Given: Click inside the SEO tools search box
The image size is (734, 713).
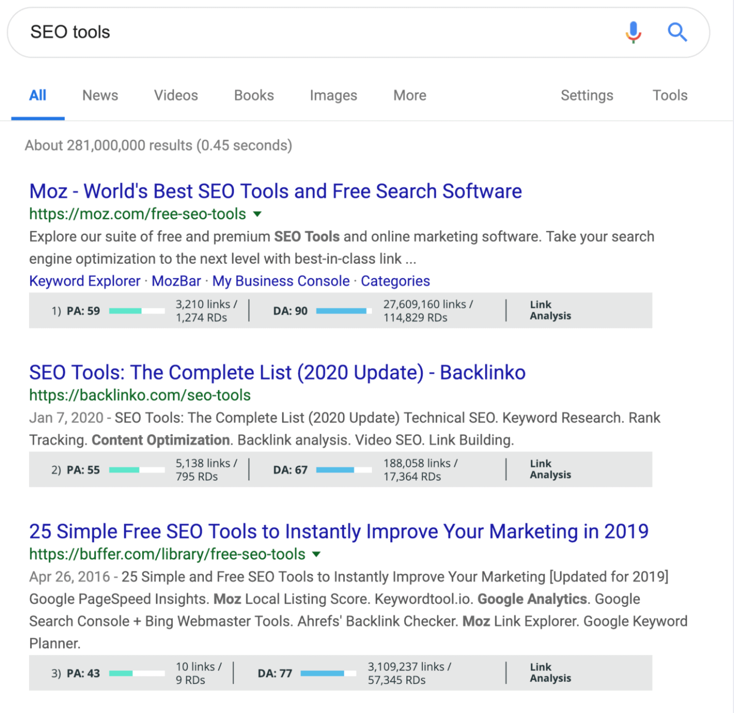Looking at the screenshot, I should 322,32.
